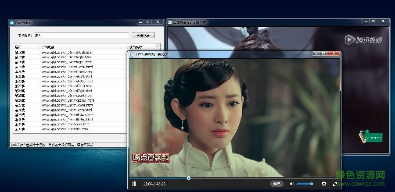Image resolution: width=395 pixels, height=192 pixels.
Task: Click the FreeVideo app icon in its title bar
Action: 11,23
